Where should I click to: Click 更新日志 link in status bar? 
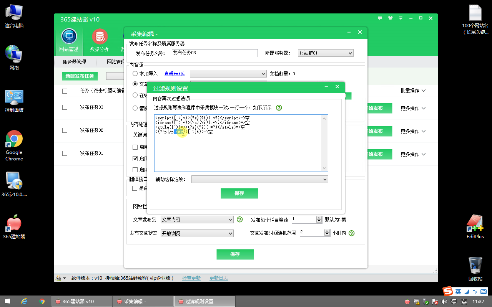pos(219,278)
